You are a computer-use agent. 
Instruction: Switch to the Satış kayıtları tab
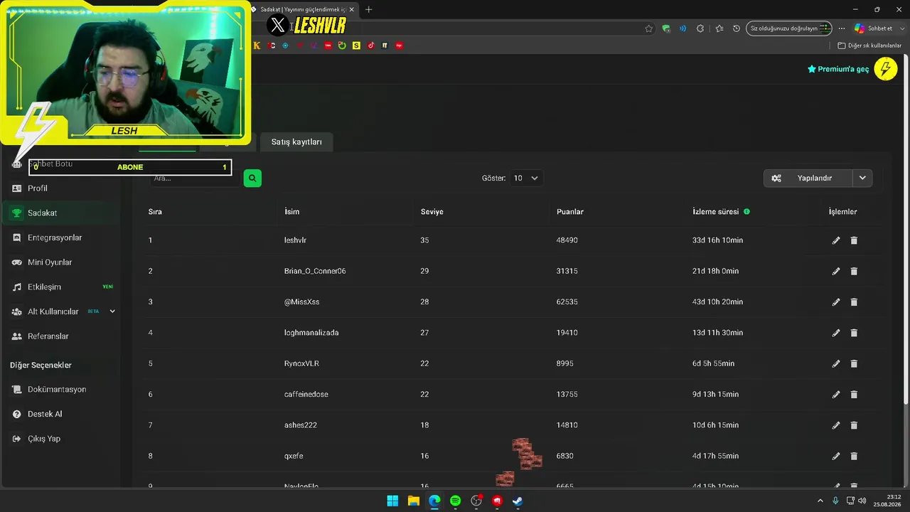coord(296,142)
